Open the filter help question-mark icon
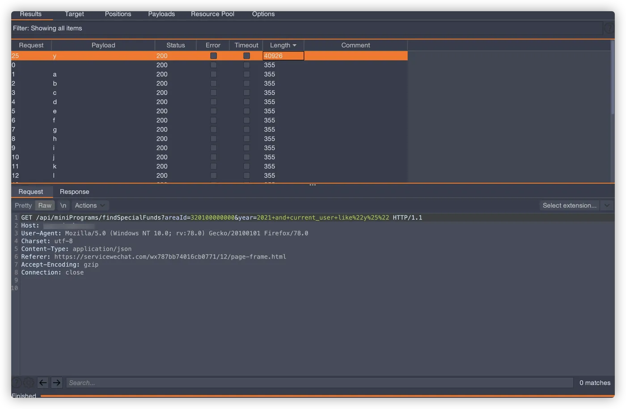Viewport: 626px width, 409px height. click(x=609, y=28)
